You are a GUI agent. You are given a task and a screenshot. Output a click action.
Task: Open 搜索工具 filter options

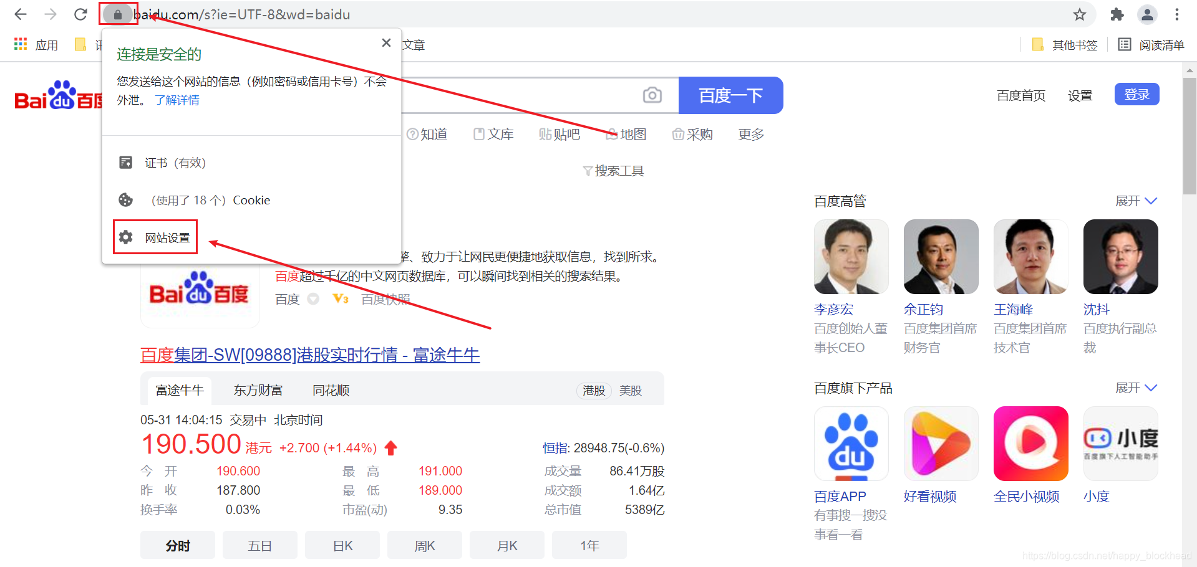point(613,171)
